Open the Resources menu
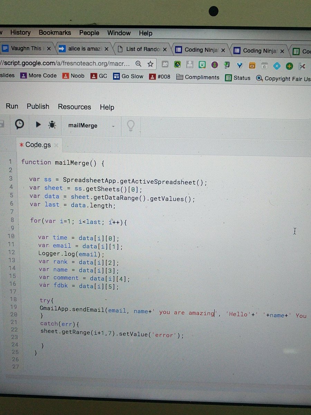311x415 pixels. (x=74, y=107)
